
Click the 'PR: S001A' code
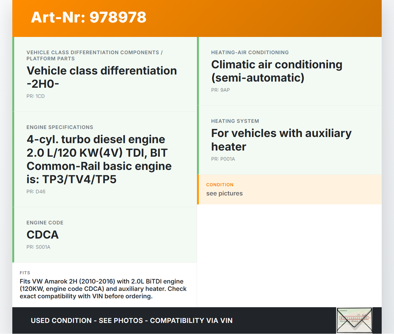[38, 247]
